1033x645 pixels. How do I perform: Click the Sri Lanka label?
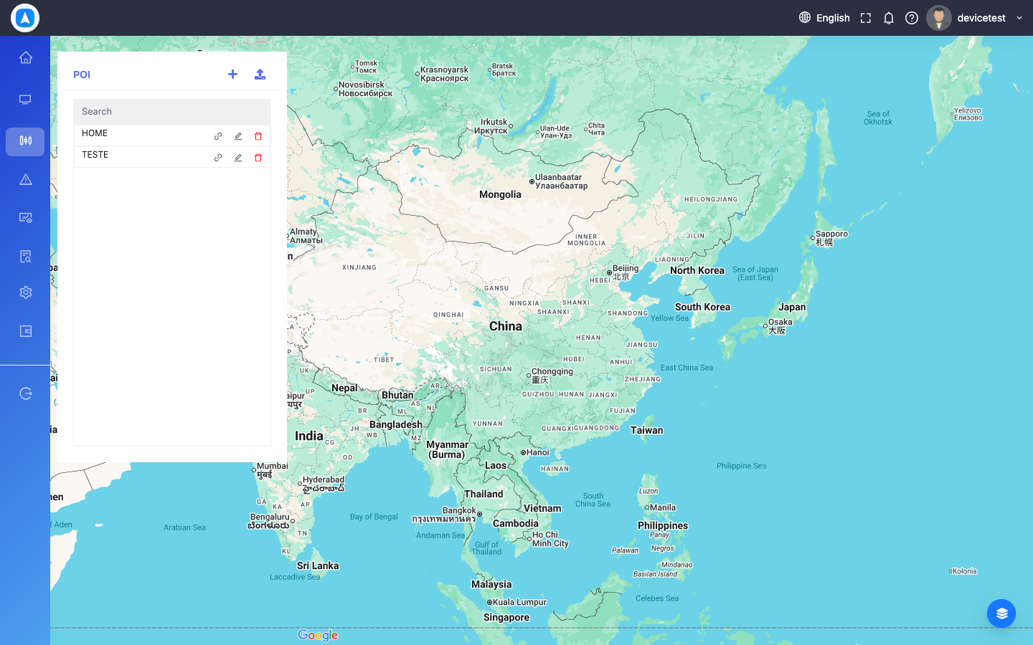tap(318, 565)
